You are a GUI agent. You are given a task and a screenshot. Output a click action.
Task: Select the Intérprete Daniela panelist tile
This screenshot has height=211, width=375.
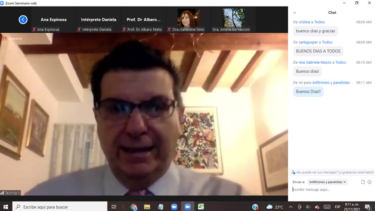click(98, 20)
